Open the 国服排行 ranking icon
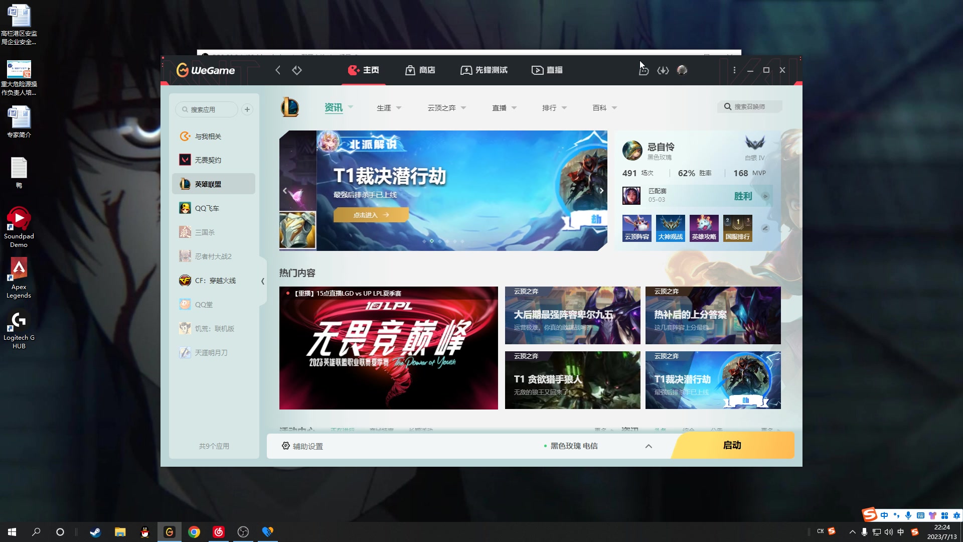 pos(737,228)
